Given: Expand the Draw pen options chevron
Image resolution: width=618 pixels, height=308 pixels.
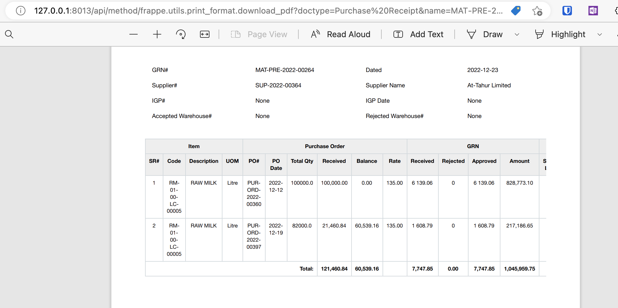Looking at the screenshot, I should [x=517, y=35].
